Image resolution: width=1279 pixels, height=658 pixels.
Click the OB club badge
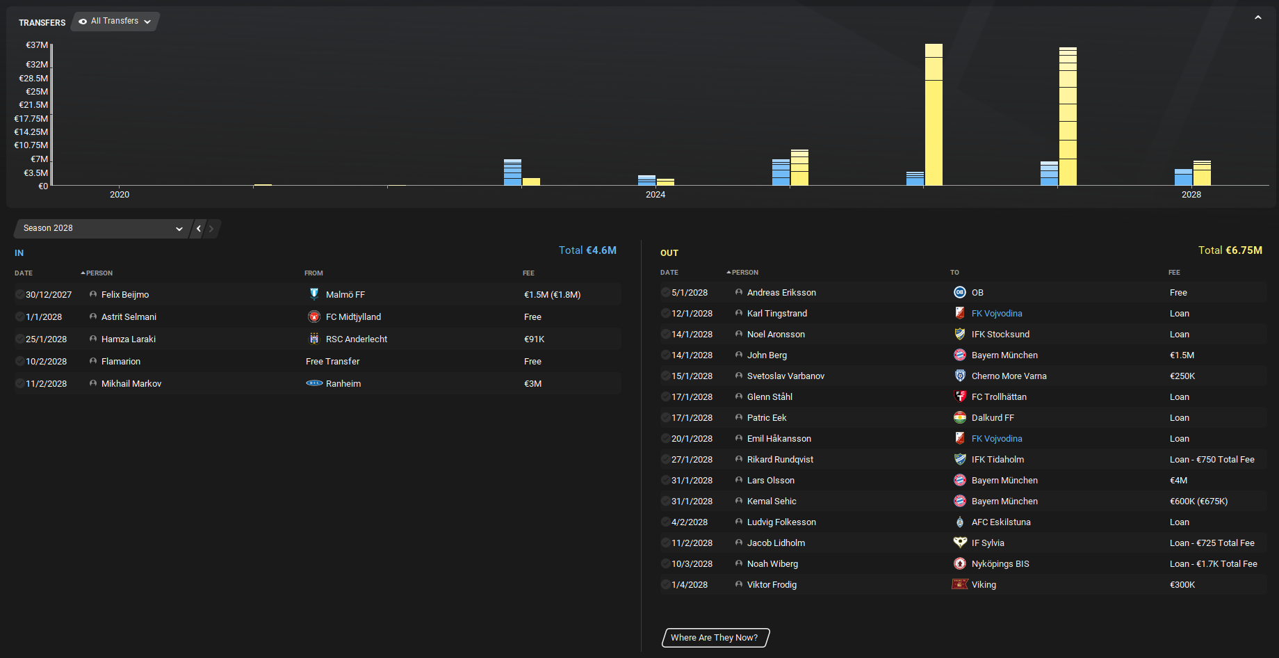tap(960, 292)
